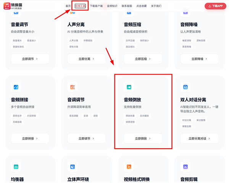Click the 音轨分离 tag
Image resolution: width=229 pixels, height=183 pixels.
74,47
